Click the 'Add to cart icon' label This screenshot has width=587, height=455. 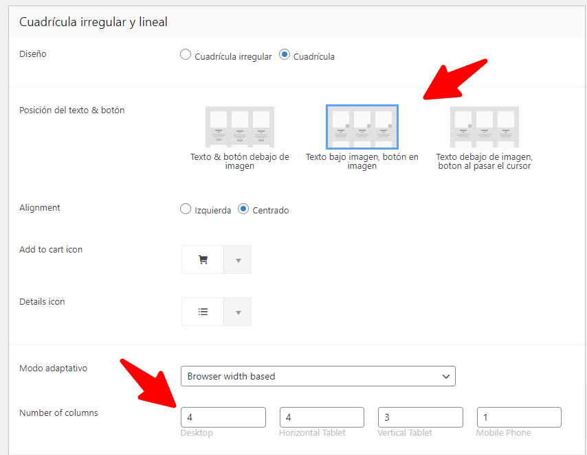pos(51,249)
